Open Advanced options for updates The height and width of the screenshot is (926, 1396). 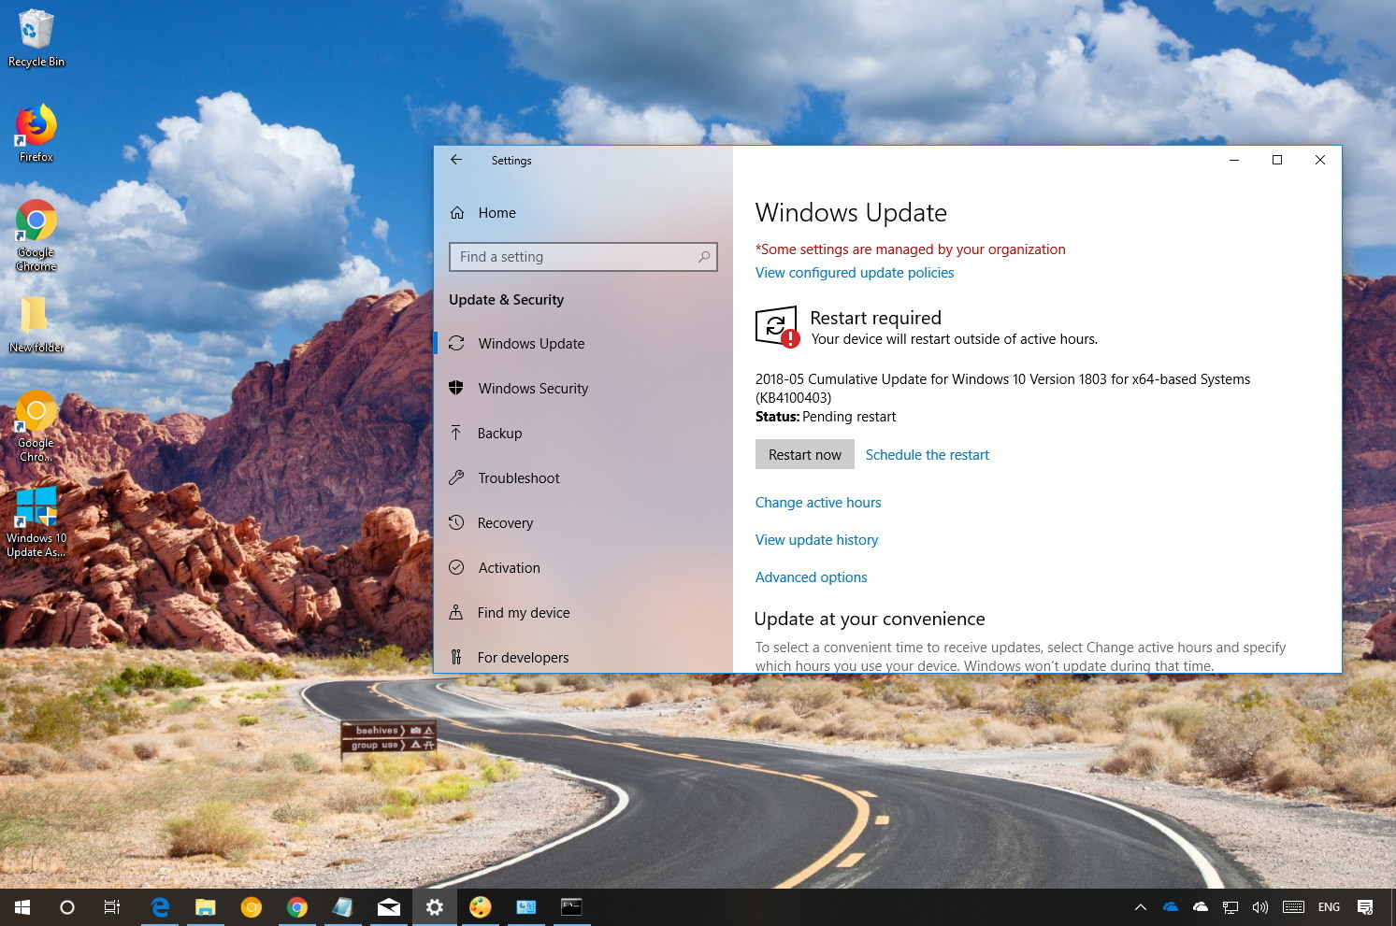(x=811, y=577)
